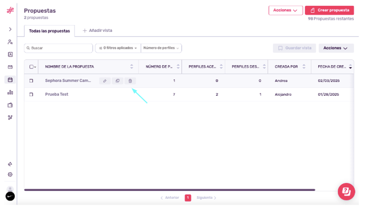366x211 pixels.
Task: Open the Prueba Test proposal
Action: [x=57, y=94]
